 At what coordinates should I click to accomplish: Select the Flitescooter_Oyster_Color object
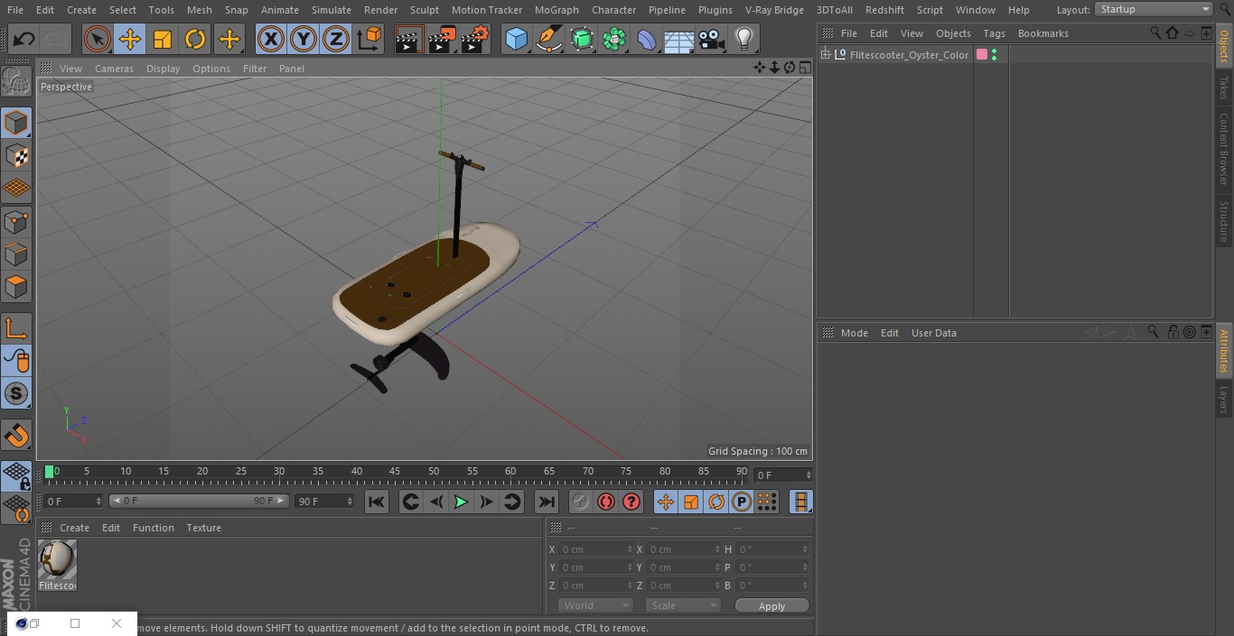point(909,55)
